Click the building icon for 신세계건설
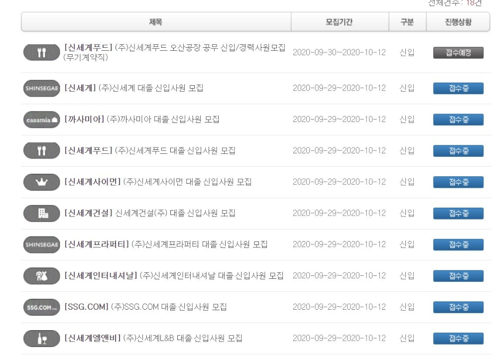 tap(42, 213)
